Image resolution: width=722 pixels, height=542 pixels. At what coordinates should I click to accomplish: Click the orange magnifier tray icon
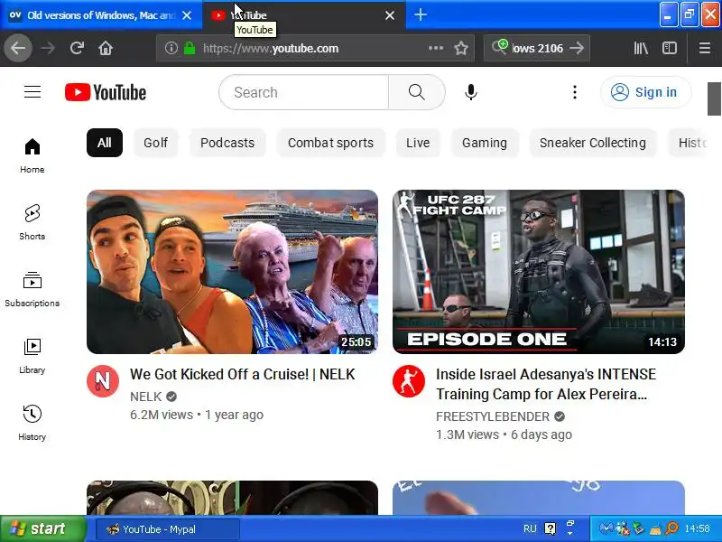click(671, 528)
